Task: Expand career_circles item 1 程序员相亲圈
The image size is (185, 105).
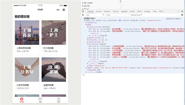Action: point(89,31)
